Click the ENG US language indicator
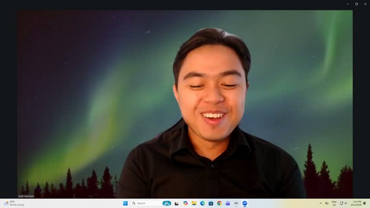370x208 pixels. coord(334,203)
